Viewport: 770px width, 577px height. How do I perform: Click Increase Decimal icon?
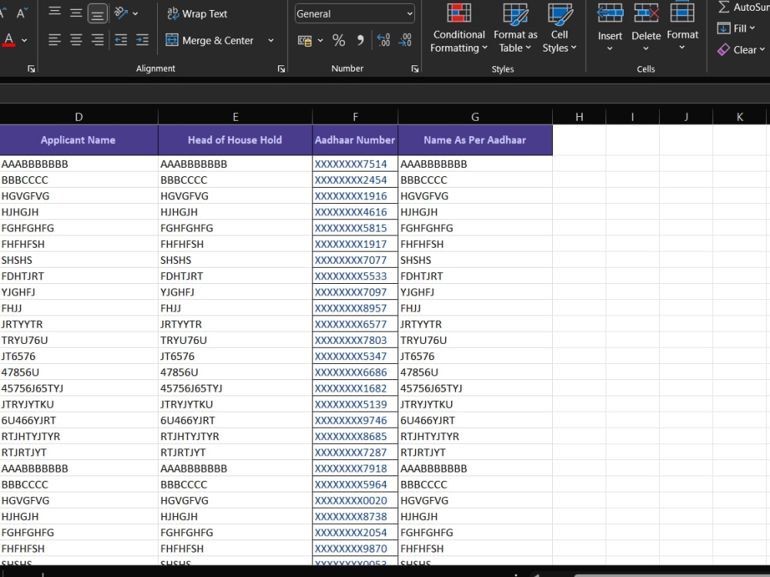point(383,40)
